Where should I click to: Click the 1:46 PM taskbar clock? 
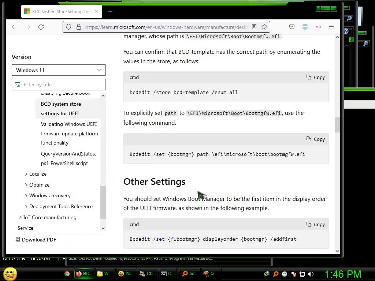pos(343,274)
